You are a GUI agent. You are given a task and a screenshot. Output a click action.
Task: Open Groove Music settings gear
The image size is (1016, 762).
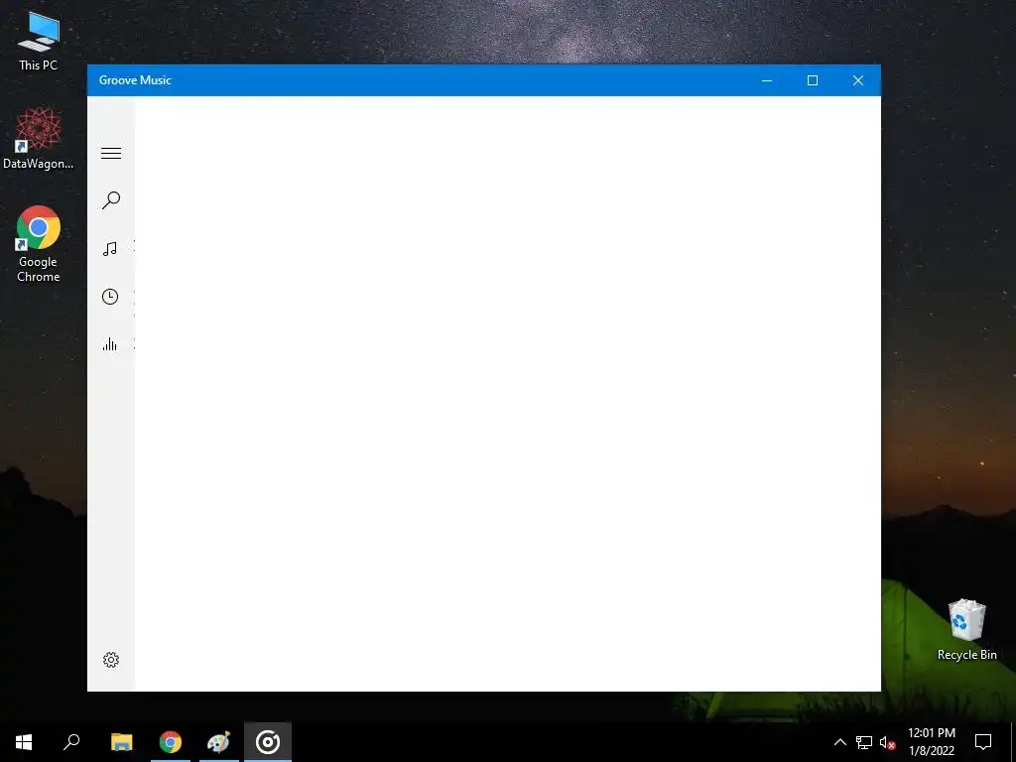click(x=111, y=660)
